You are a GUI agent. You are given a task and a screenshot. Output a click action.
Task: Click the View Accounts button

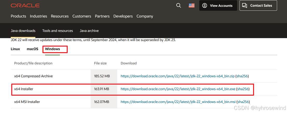click(218, 5)
